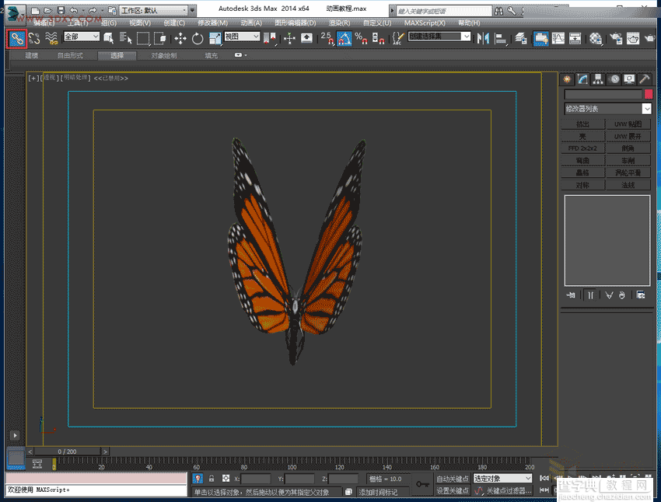Click the Unlink Selection tool
The width and height of the screenshot is (661, 502).
(34, 38)
